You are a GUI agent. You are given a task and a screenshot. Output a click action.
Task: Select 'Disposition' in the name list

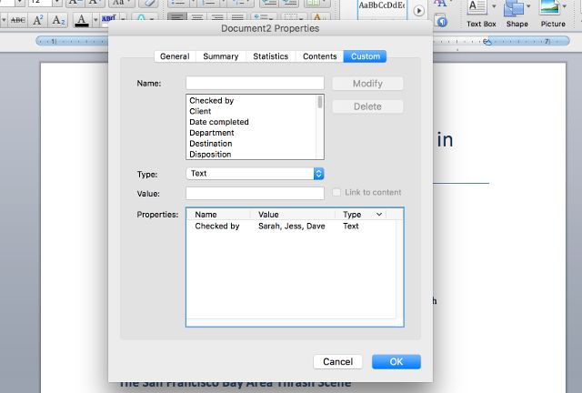251,154
